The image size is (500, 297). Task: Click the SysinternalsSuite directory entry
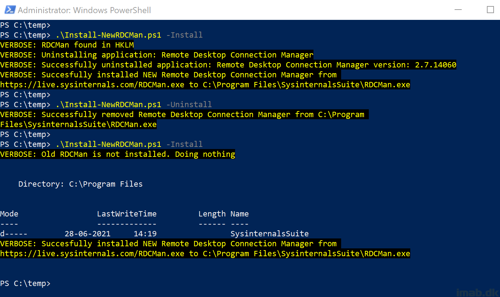click(270, 233)
